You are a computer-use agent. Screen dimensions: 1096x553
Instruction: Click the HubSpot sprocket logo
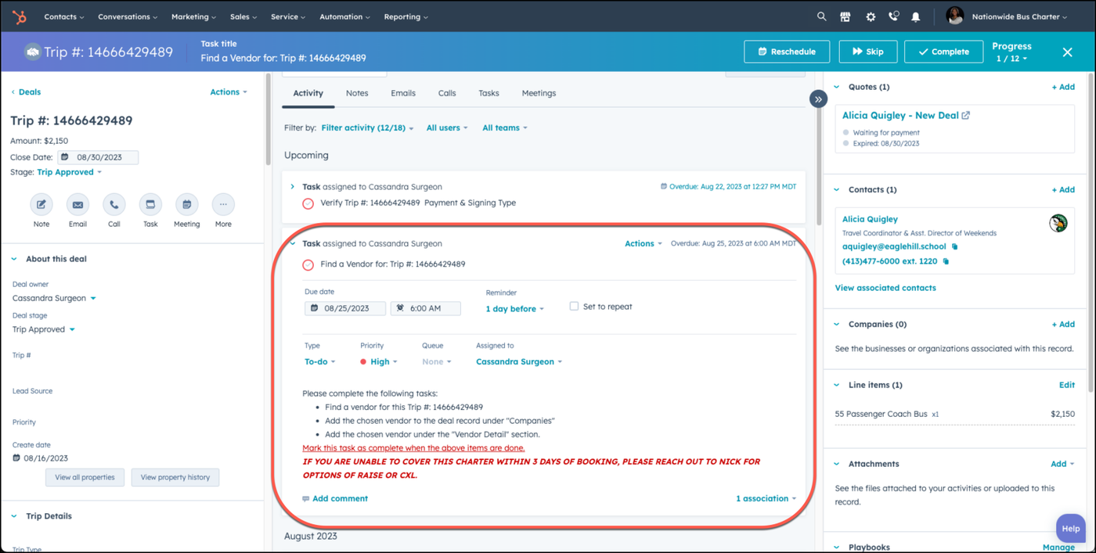tap(20, 16)
